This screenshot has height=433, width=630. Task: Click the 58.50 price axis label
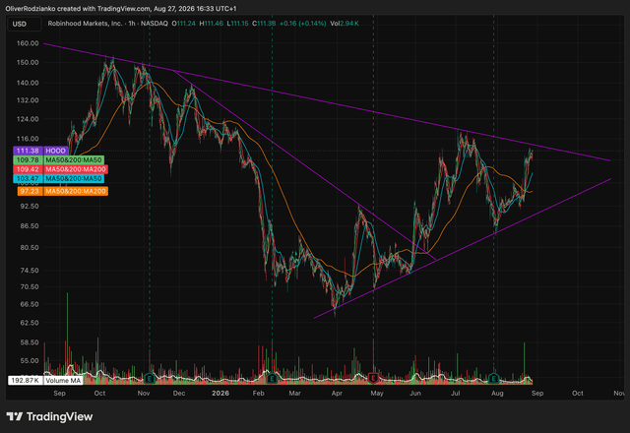point(30,342)
